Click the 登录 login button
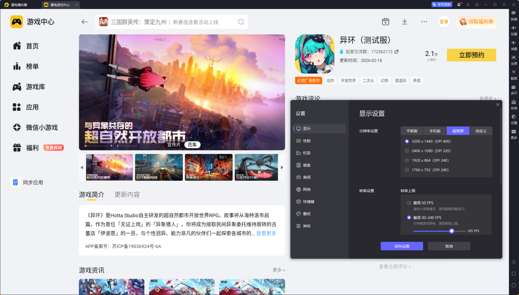This screenshot has width=519, height=295. (444, 22)
